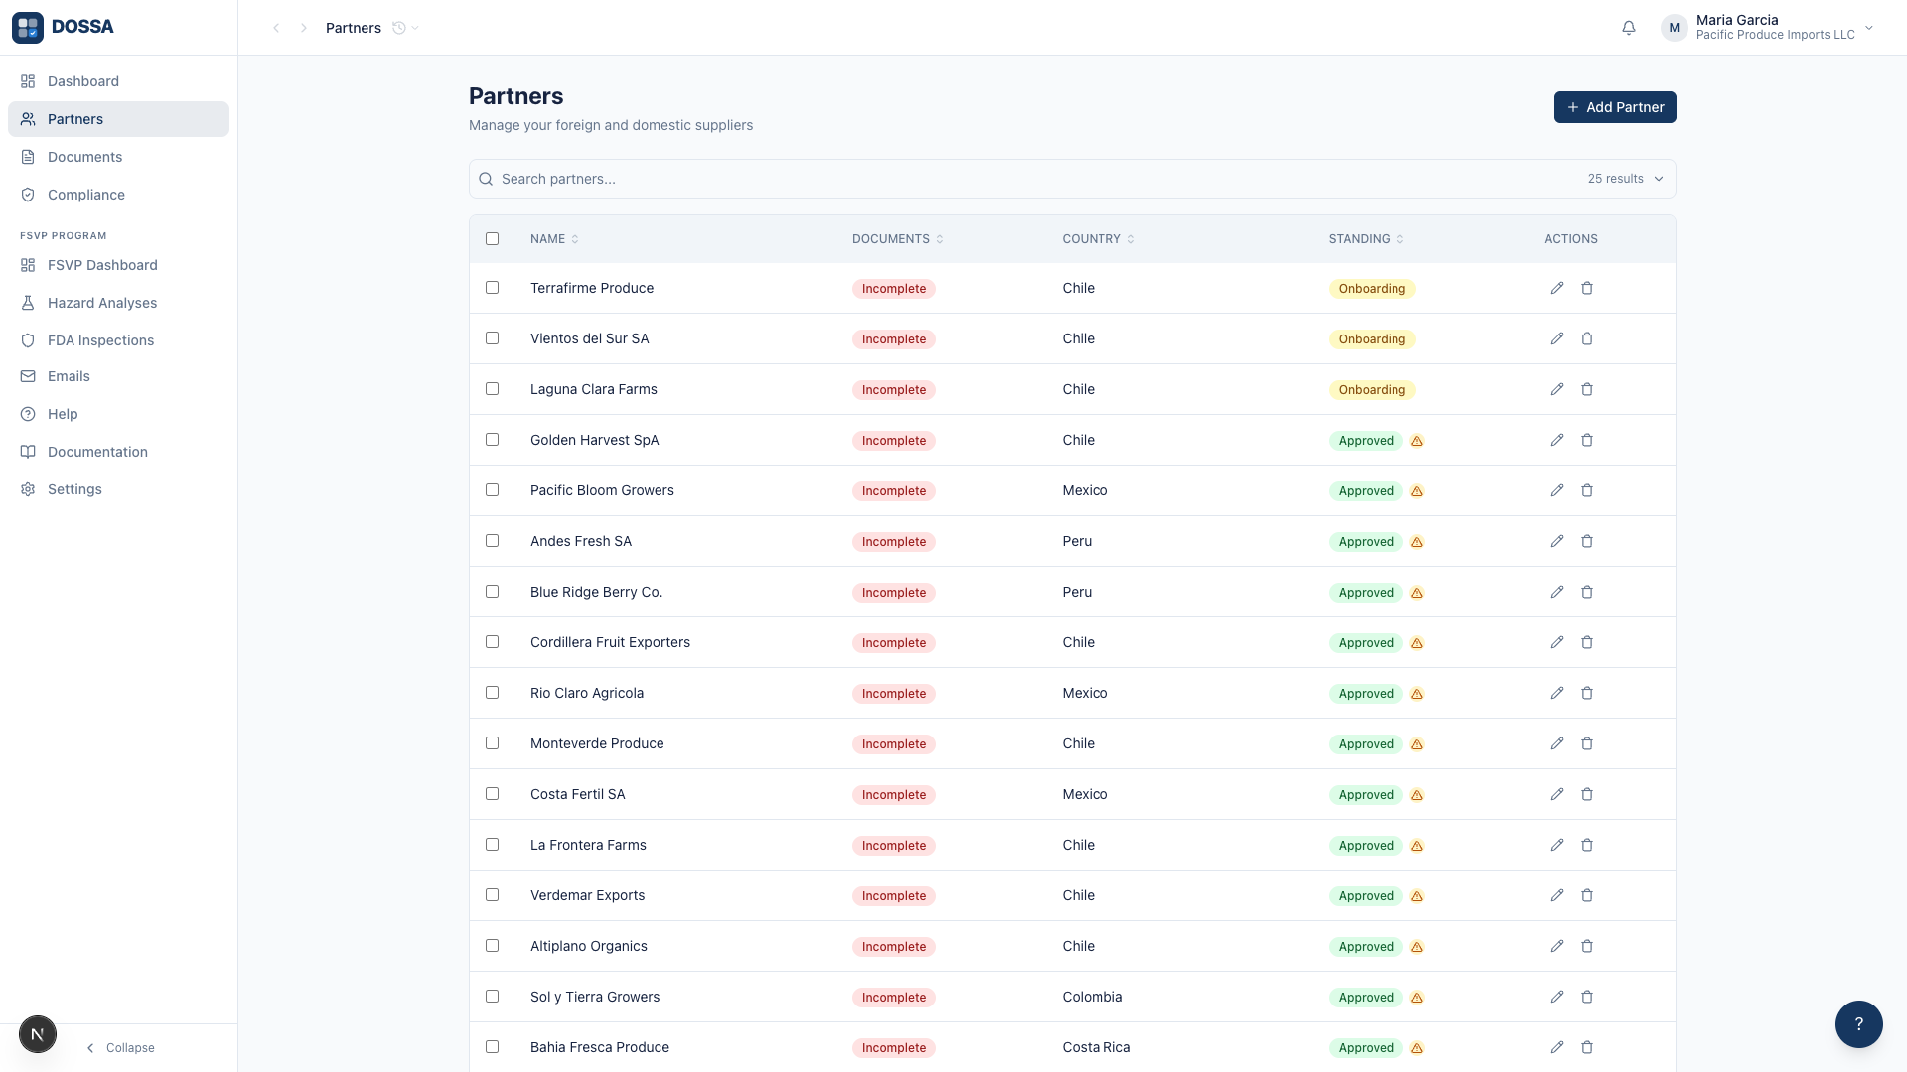
Task: Open the Golden Harvest SpA partner
Action: pos(594,440)
